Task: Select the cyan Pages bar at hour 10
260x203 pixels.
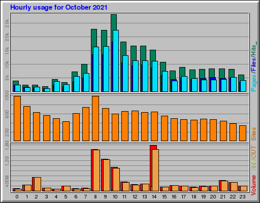Action: (x=116, y=61)
